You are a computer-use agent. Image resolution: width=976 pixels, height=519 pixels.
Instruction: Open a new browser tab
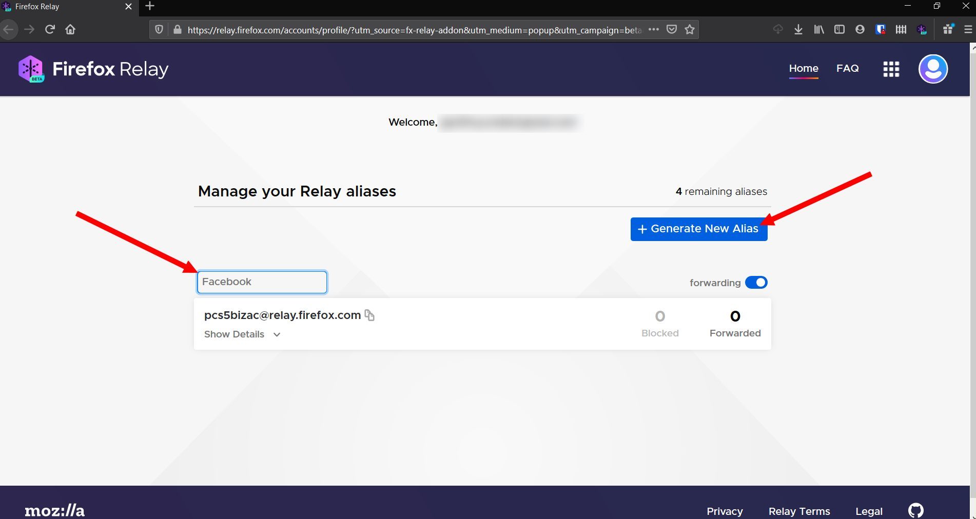[150, 6]
